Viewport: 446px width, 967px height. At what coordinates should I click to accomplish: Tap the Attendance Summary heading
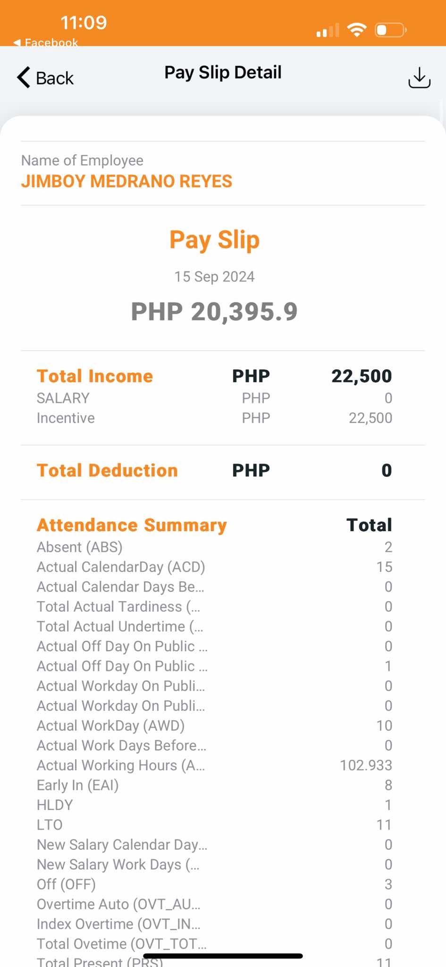[x=132, y=525]
